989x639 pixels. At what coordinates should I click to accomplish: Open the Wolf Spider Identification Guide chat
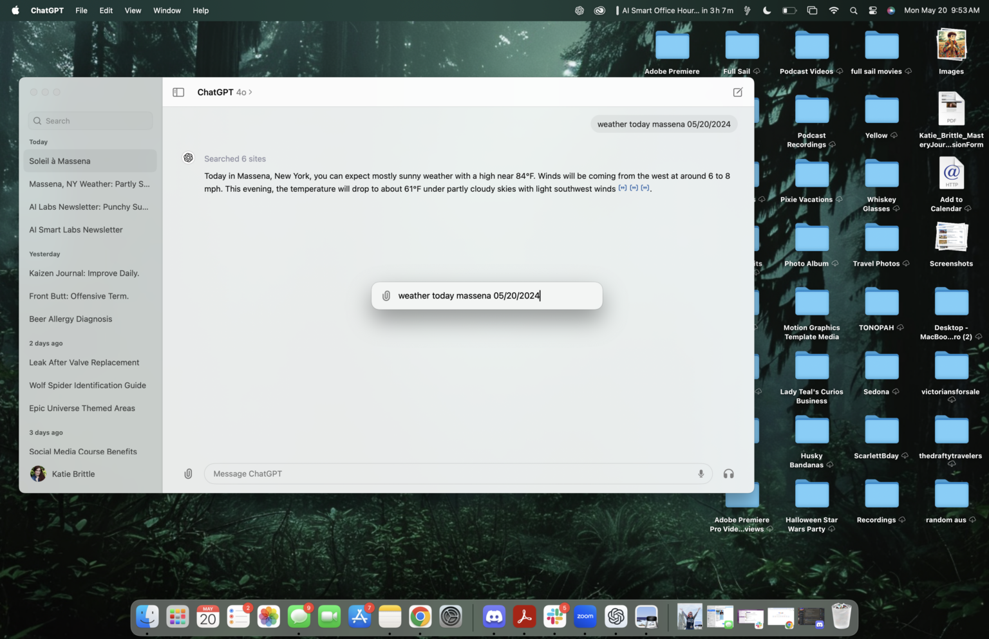pos(88,385)
